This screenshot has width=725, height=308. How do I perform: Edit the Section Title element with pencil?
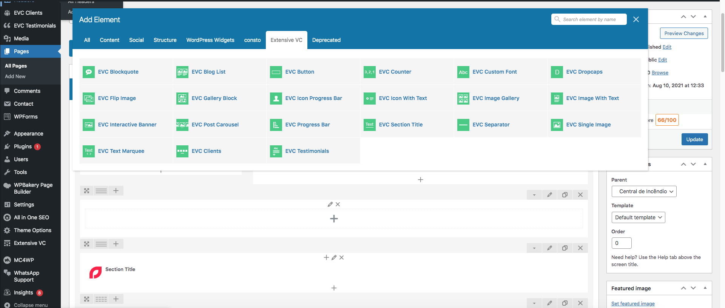tap(334, 257)
